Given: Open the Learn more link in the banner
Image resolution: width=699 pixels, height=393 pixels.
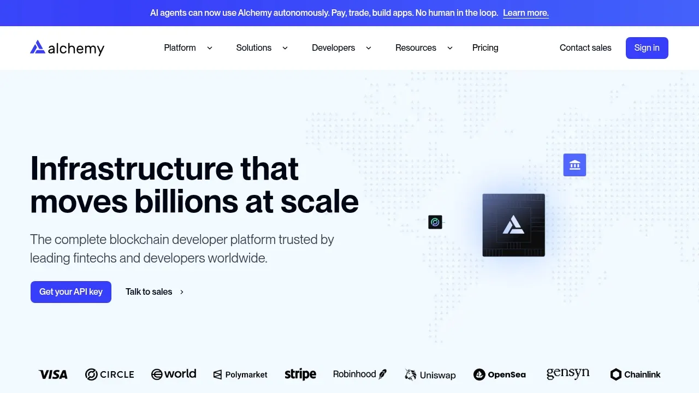Looking at the screenshot, I should coord(525,13).
